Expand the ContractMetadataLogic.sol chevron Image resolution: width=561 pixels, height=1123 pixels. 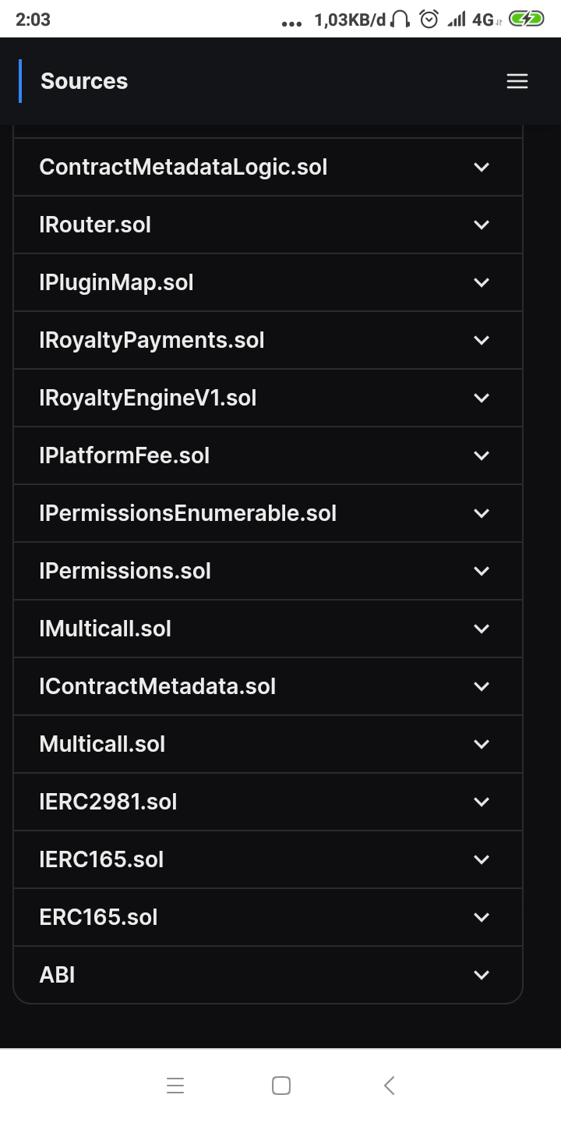point(482,167)
